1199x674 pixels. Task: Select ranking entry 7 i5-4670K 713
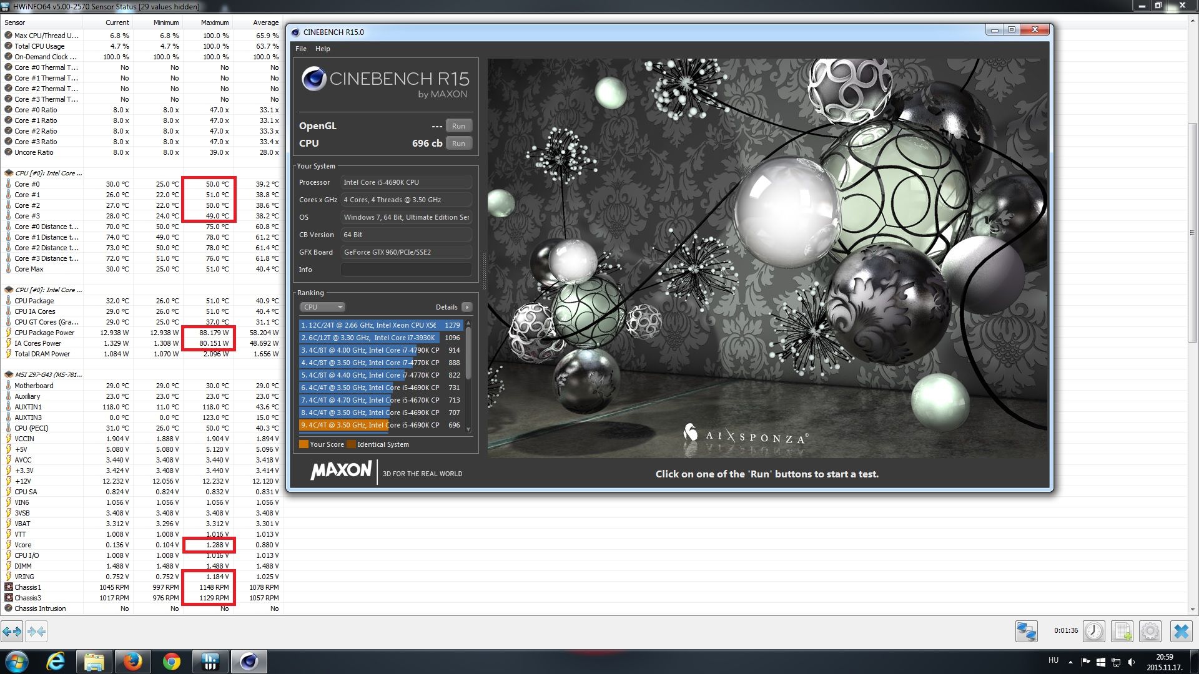(x=380, y=400)
